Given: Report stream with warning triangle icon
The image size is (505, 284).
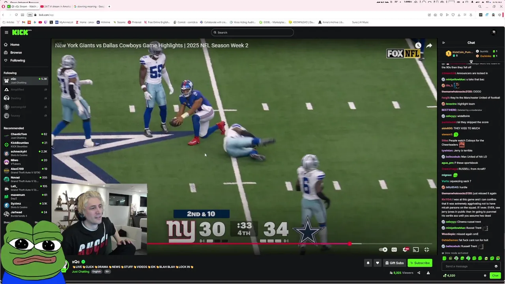Looking at the screenshot, I should [428, 273].
